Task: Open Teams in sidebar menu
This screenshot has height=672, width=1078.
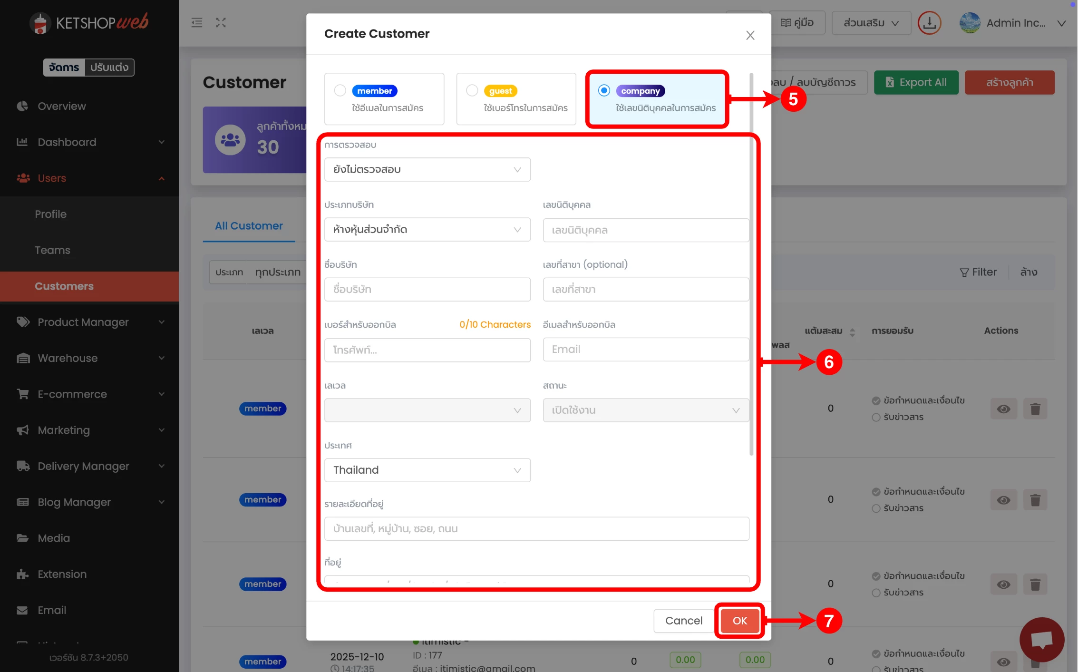Action: tap(52, 250)
